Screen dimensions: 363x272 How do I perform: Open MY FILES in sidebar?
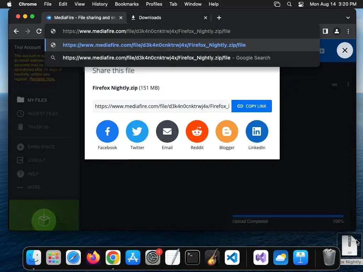click(x=32, y=100)
